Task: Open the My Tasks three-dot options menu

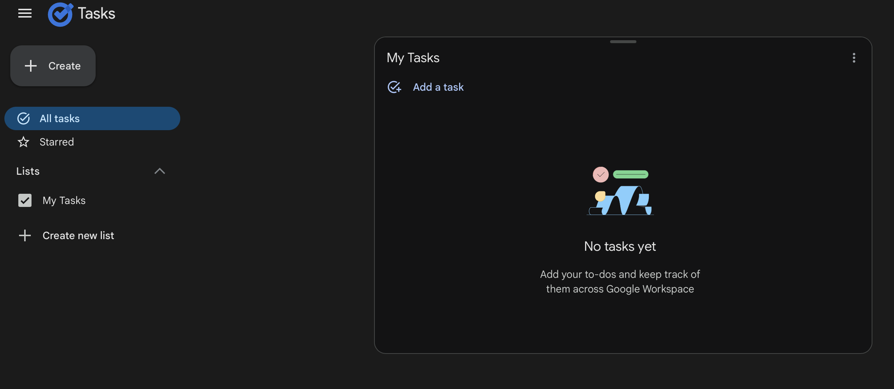Action: click(x=854, y=58)
